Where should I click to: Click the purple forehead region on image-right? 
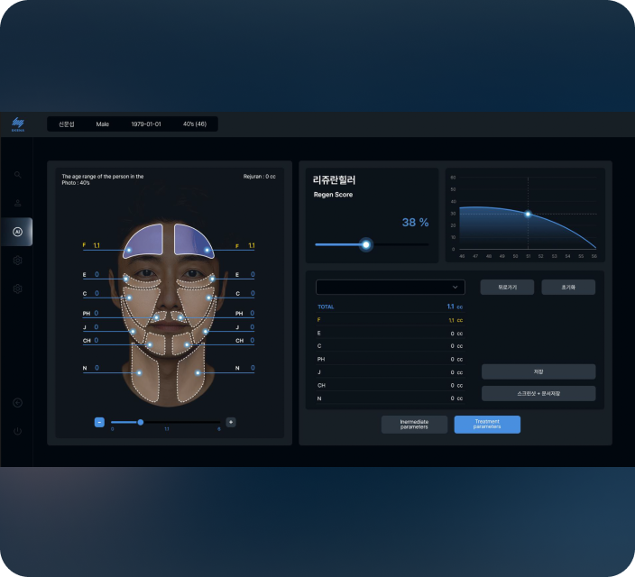(194, 241)
